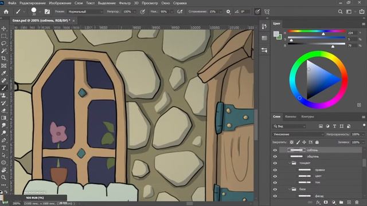Open the History panel icon
This screenshot has height=206, width=367.
264,26
